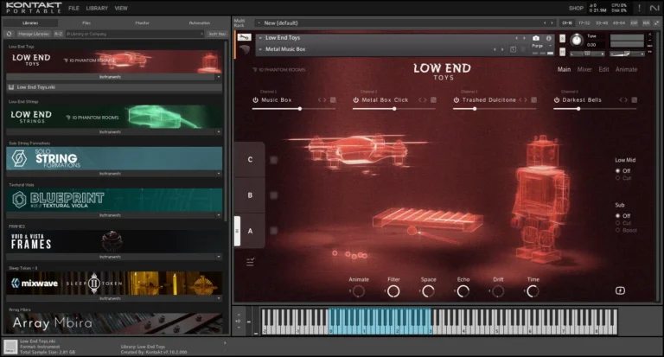Toggle power on Music Box channel
The image size is (664, 357).
click(x=255, y=100)
